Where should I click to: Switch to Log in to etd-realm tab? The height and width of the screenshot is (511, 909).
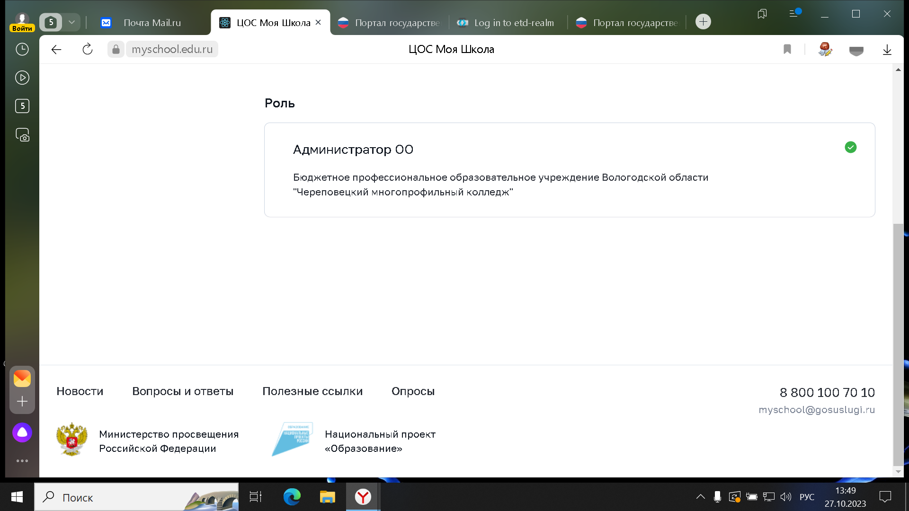click(x=513, y=23)
